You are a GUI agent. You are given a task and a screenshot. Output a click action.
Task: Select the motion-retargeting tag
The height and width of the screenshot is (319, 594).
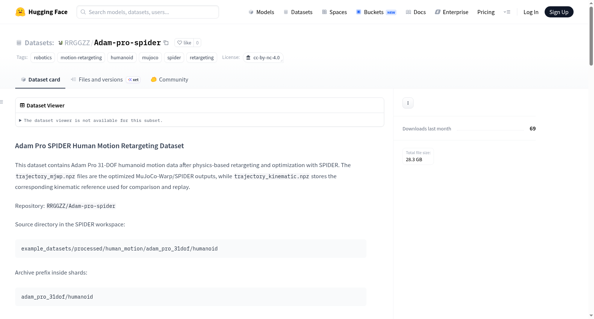pyautogui.click(x=81, y=57)
